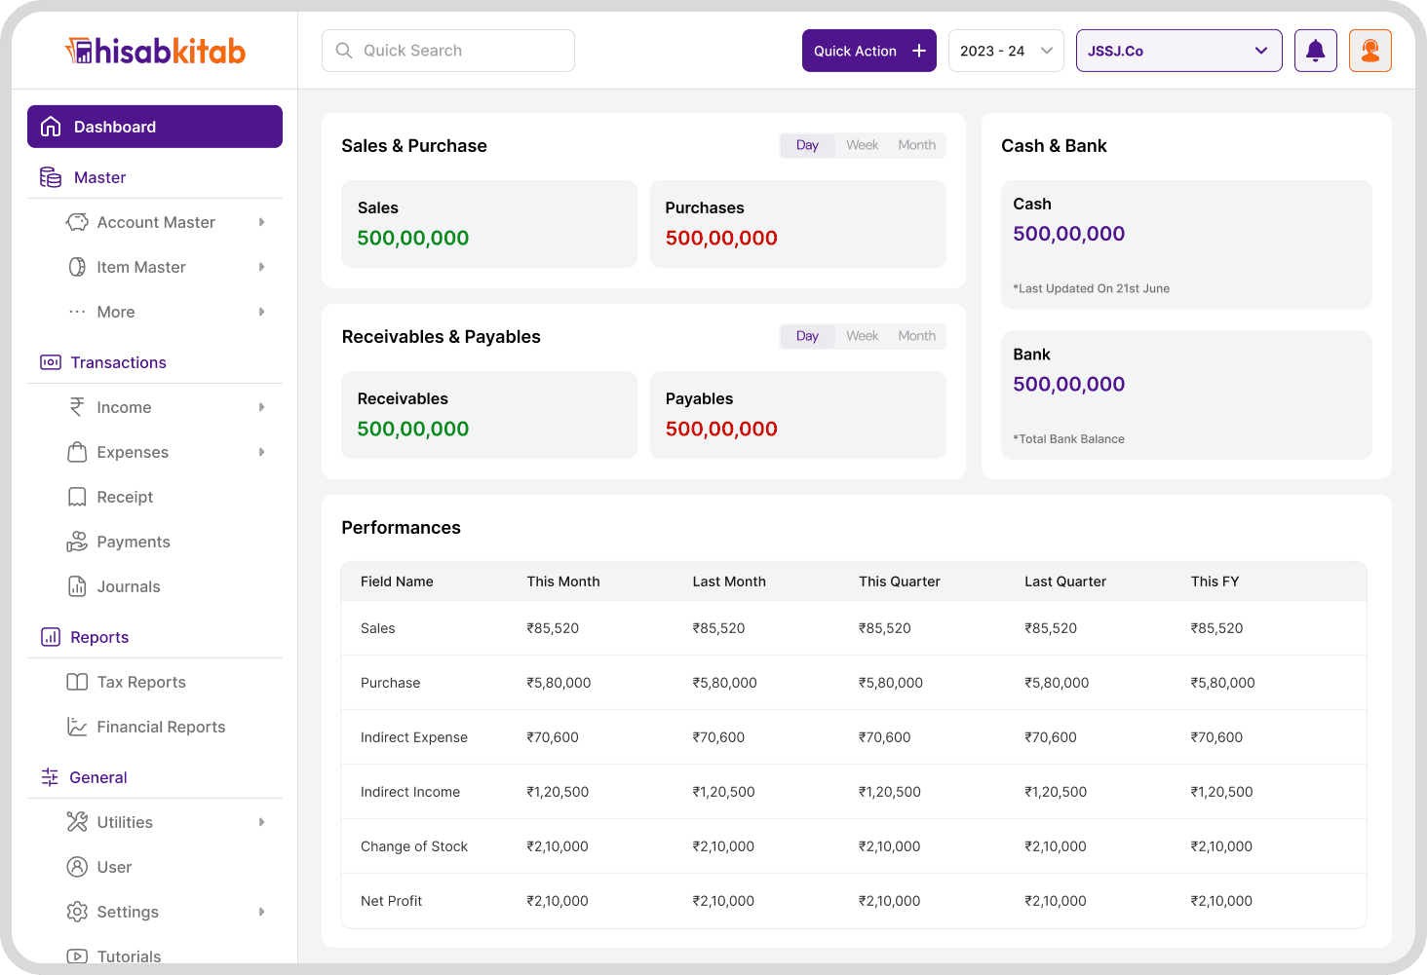Expand Income submenu arrow

click(x=261, y=407)
